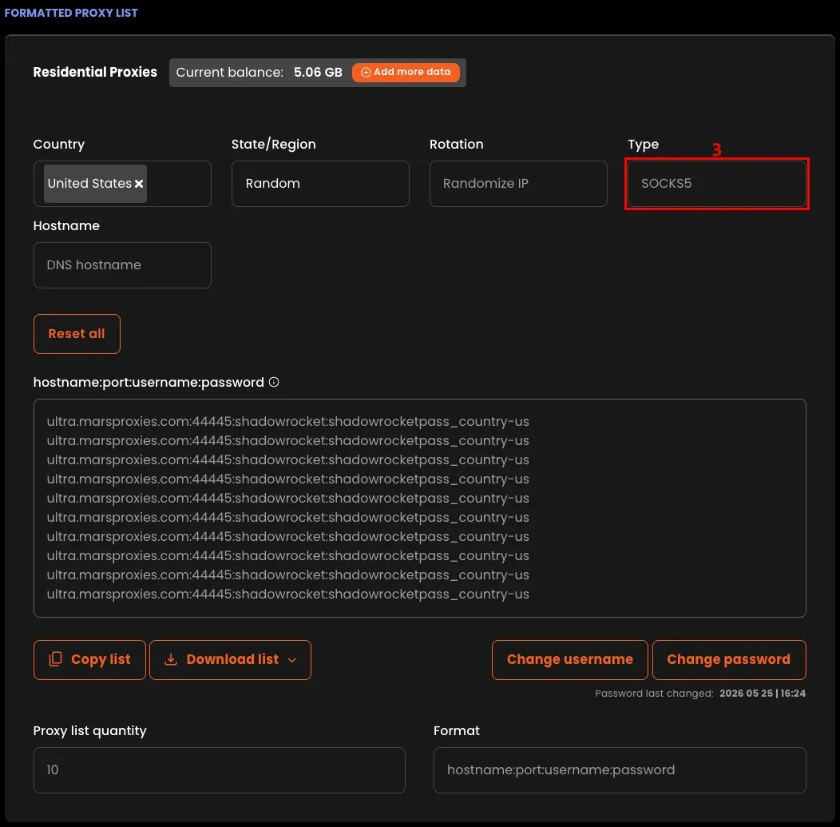Open the Format hostname:port:username:password dropdown
This screenshot has height=827, width=840.
620,770
